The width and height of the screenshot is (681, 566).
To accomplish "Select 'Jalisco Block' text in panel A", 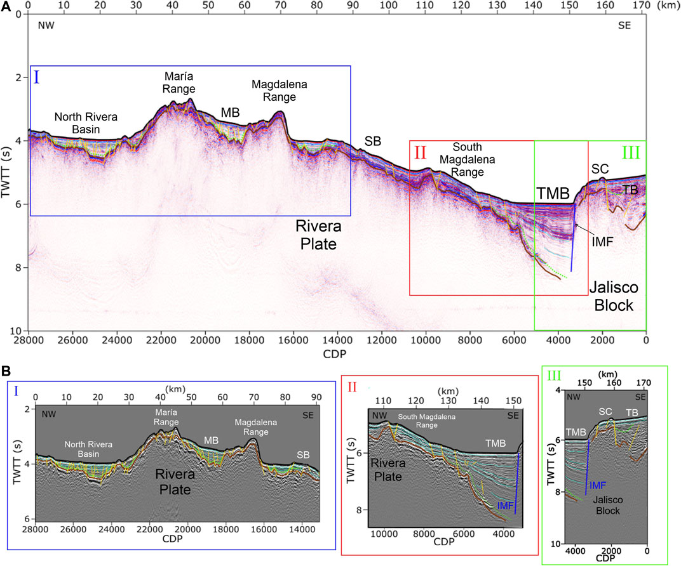I will (x=614, y=296).
